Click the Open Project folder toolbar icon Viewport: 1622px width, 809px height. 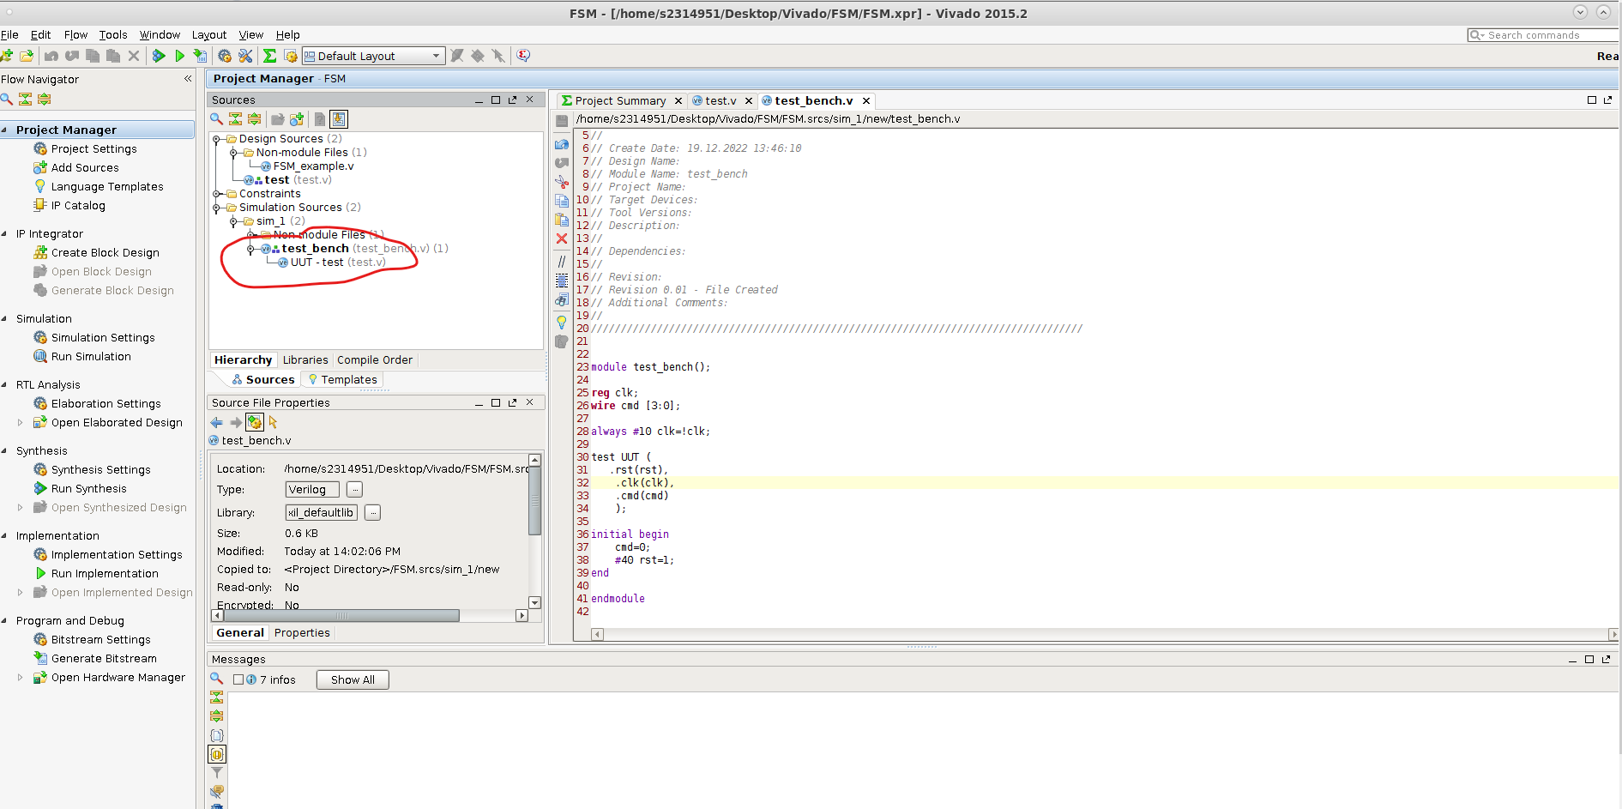(27, 56)
